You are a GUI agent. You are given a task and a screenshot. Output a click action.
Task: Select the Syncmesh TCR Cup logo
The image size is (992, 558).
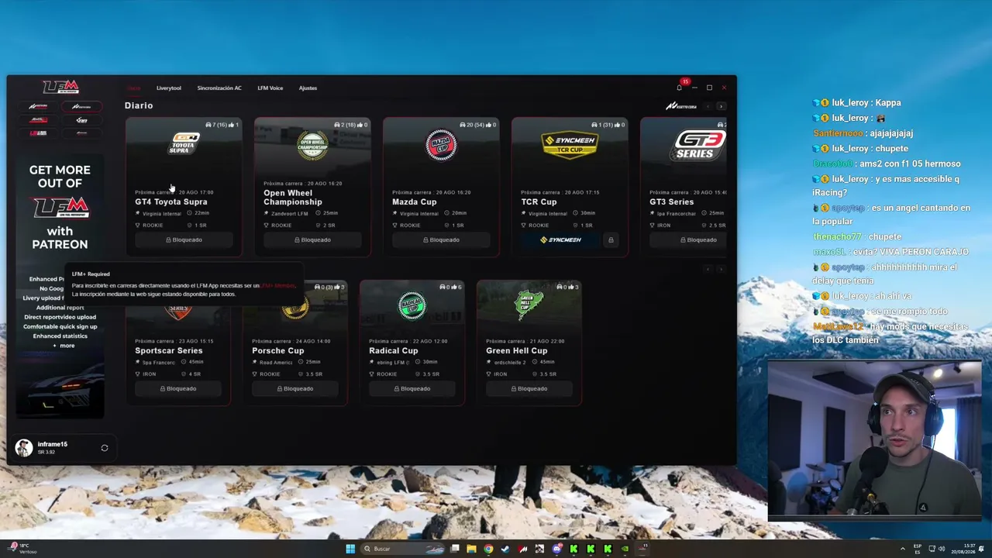[570, 144]
